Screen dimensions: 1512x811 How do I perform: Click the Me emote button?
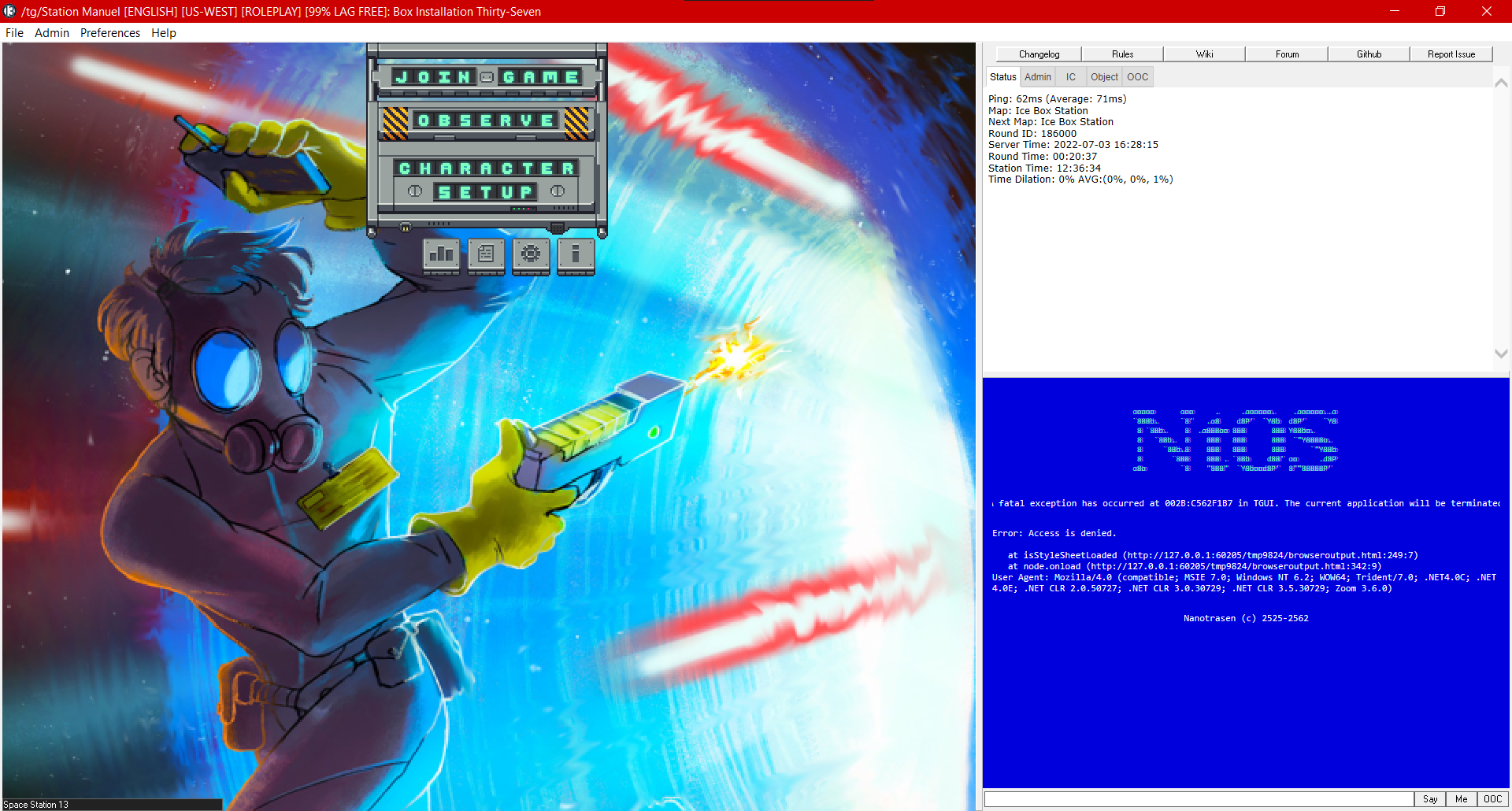(x=1462, y=798)
